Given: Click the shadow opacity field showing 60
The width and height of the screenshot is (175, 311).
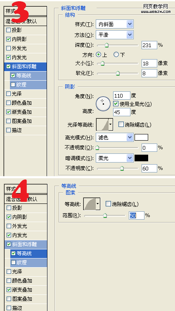Looking at the screenshot, I should 149,168.
